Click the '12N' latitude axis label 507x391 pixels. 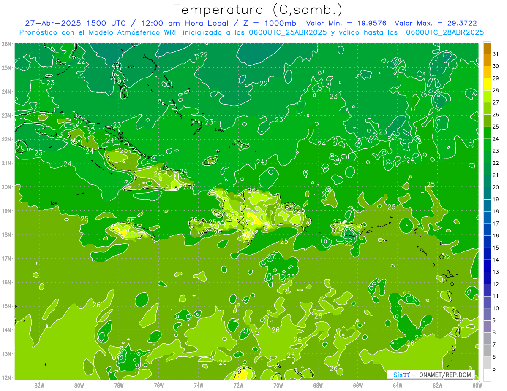[6, 378]
